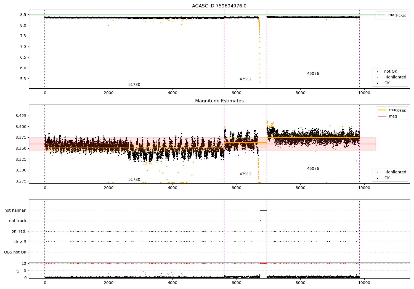Click the 'not OK' legend entry
Image resolution: width=414 pixels, height=289 pixels.
point(391,72)
